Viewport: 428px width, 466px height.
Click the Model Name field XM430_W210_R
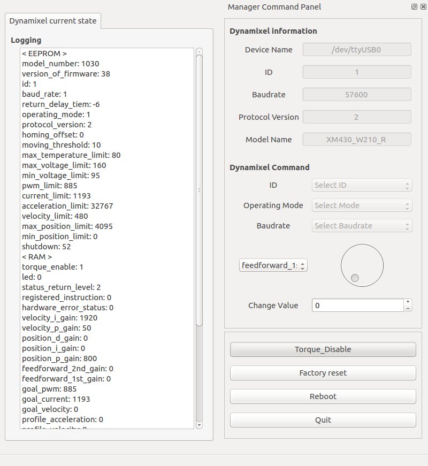click(357, 140)
